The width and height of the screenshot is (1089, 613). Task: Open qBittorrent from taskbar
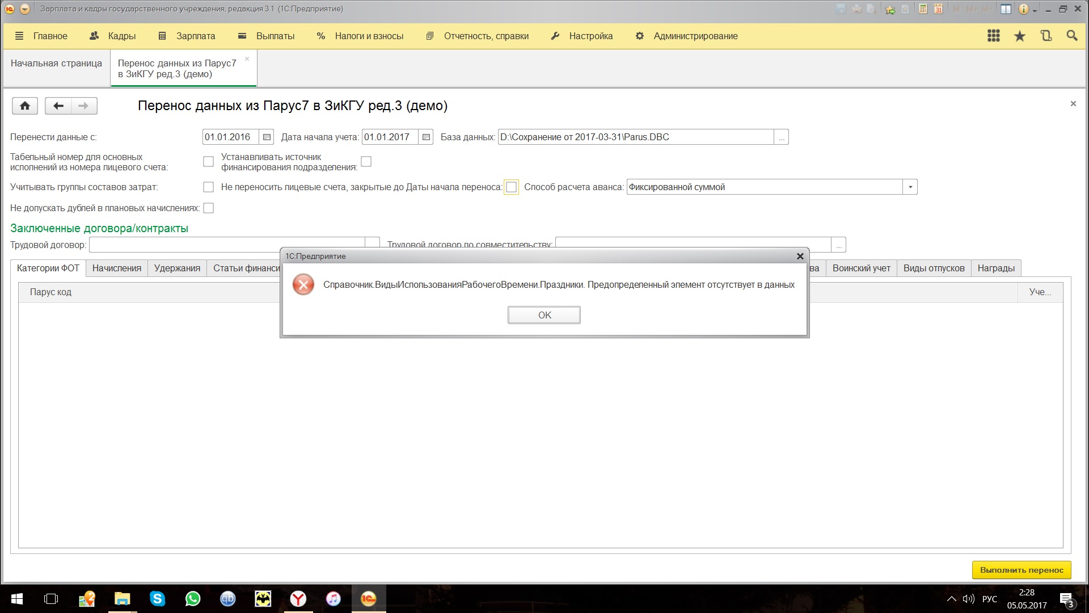coord(227,599)
